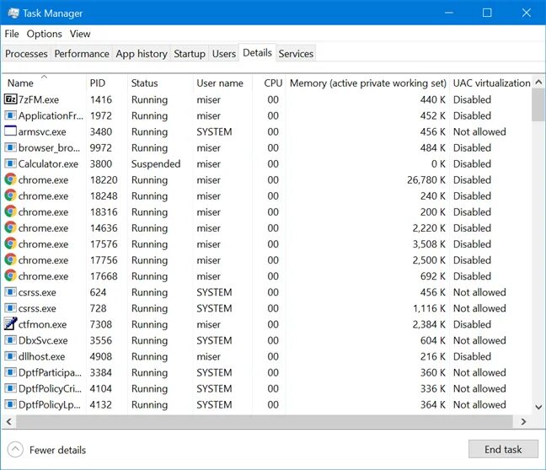
Task: Click the DptfPolicyLp... process icon
Action: coord(10,404)
